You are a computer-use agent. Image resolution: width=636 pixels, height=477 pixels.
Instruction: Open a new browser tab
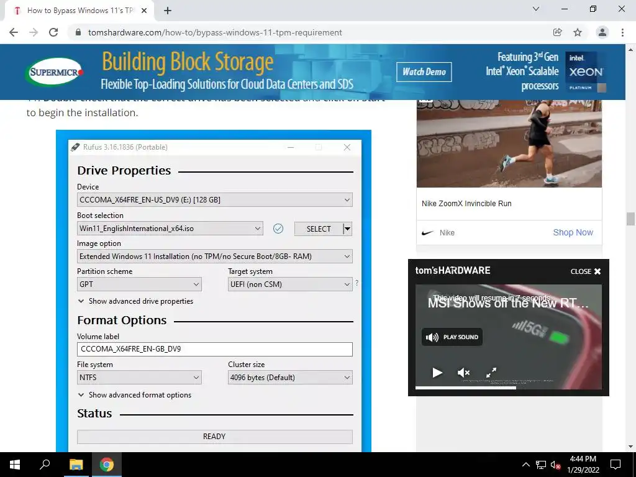pos(168,11)
